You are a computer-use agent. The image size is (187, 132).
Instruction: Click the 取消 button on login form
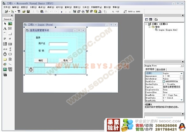pos(66,61)
